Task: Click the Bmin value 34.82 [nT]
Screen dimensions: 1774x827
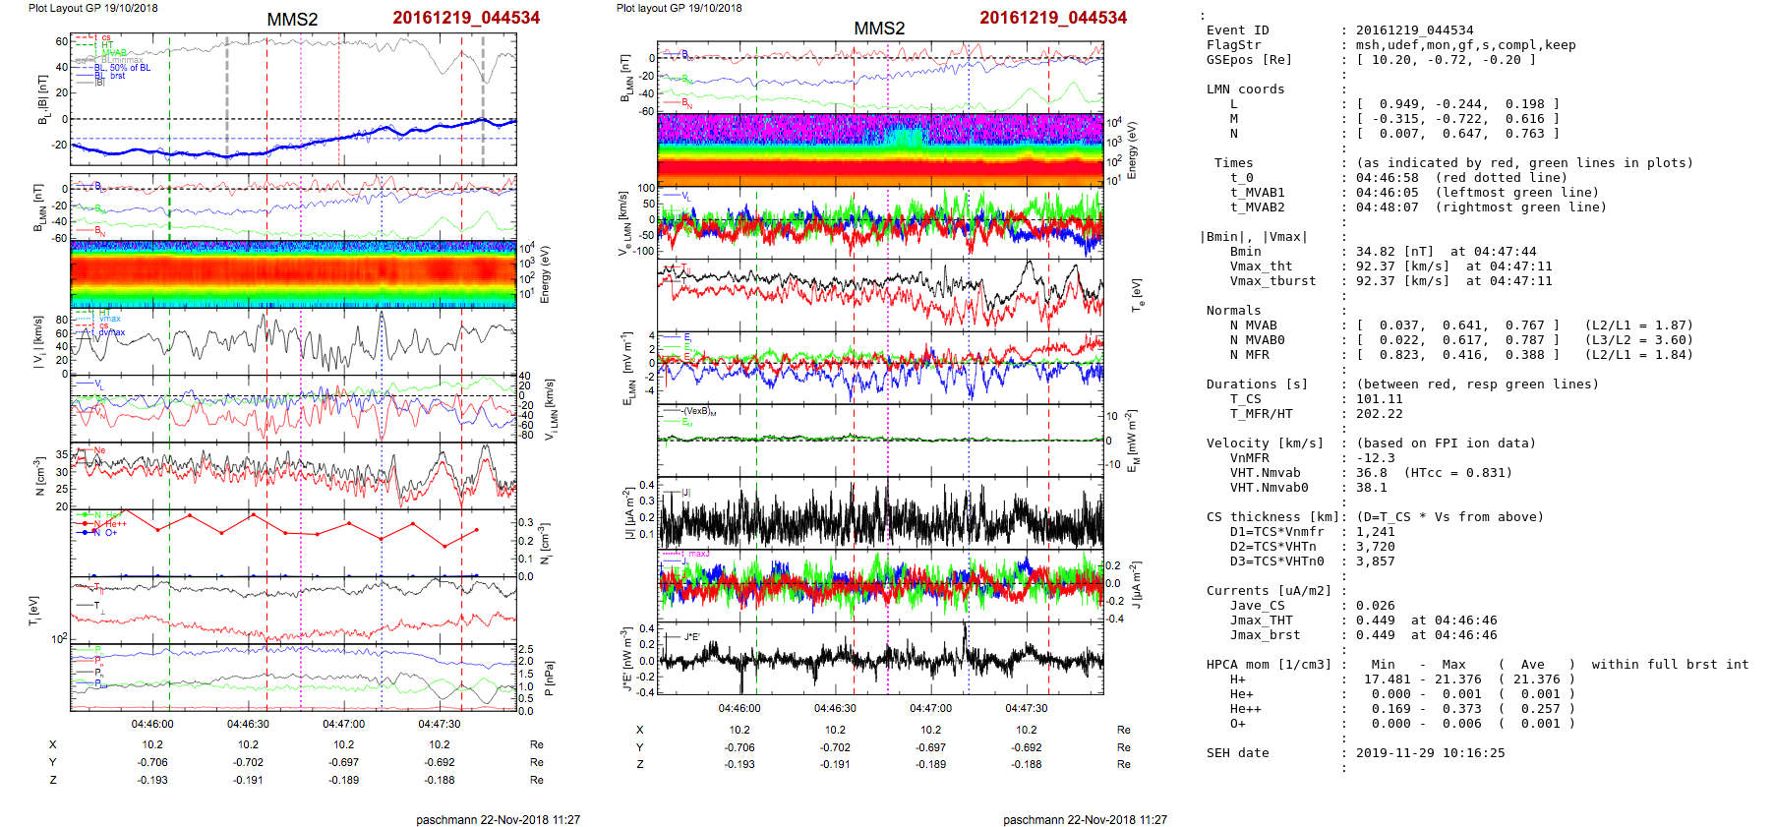Action: [1395, 252]
